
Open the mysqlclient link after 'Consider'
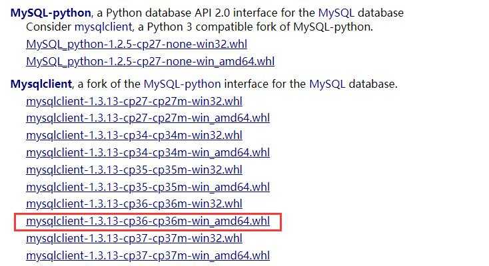(x=103, y=27)
